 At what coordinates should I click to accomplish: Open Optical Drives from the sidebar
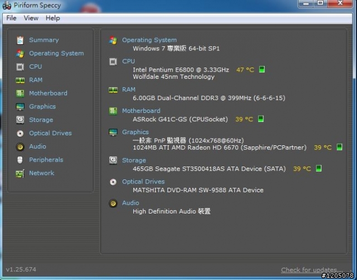(50, 133)
